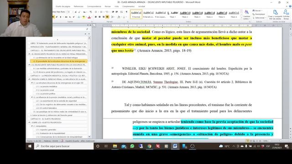Align text to the right

coord(104,17)
